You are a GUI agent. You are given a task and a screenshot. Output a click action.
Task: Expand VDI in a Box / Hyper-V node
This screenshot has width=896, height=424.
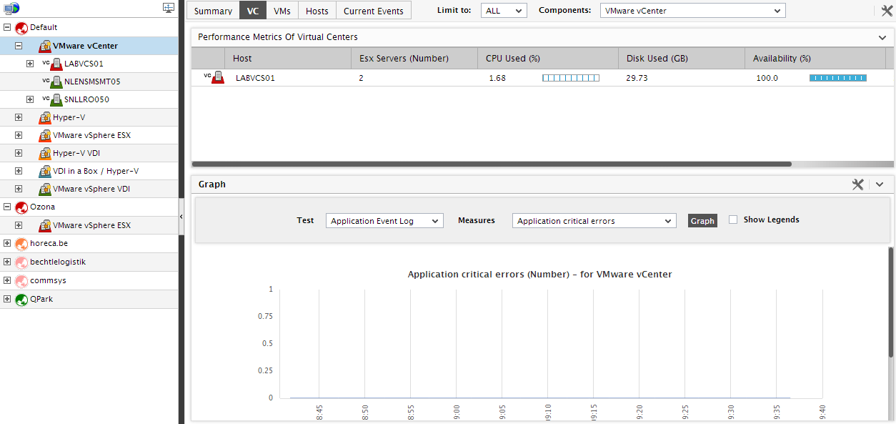coord(19,171)
